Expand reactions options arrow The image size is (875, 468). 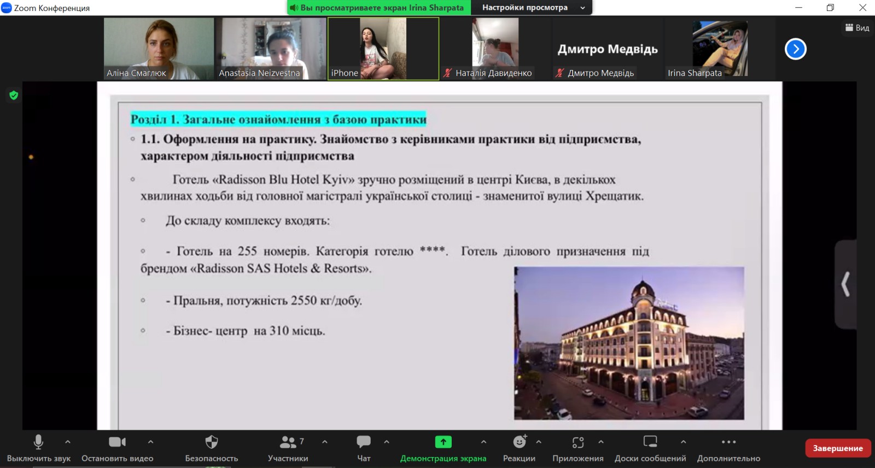coord(539,442)
